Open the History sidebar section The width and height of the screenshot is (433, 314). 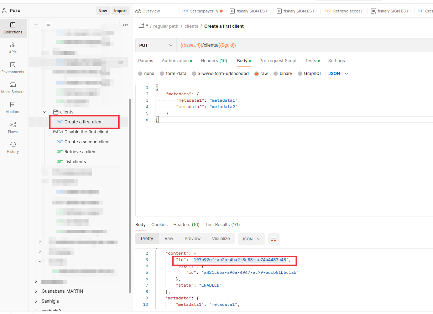[13, 148]
